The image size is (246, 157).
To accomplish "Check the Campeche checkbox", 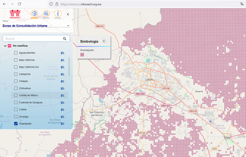I will (x=16, y=74).
